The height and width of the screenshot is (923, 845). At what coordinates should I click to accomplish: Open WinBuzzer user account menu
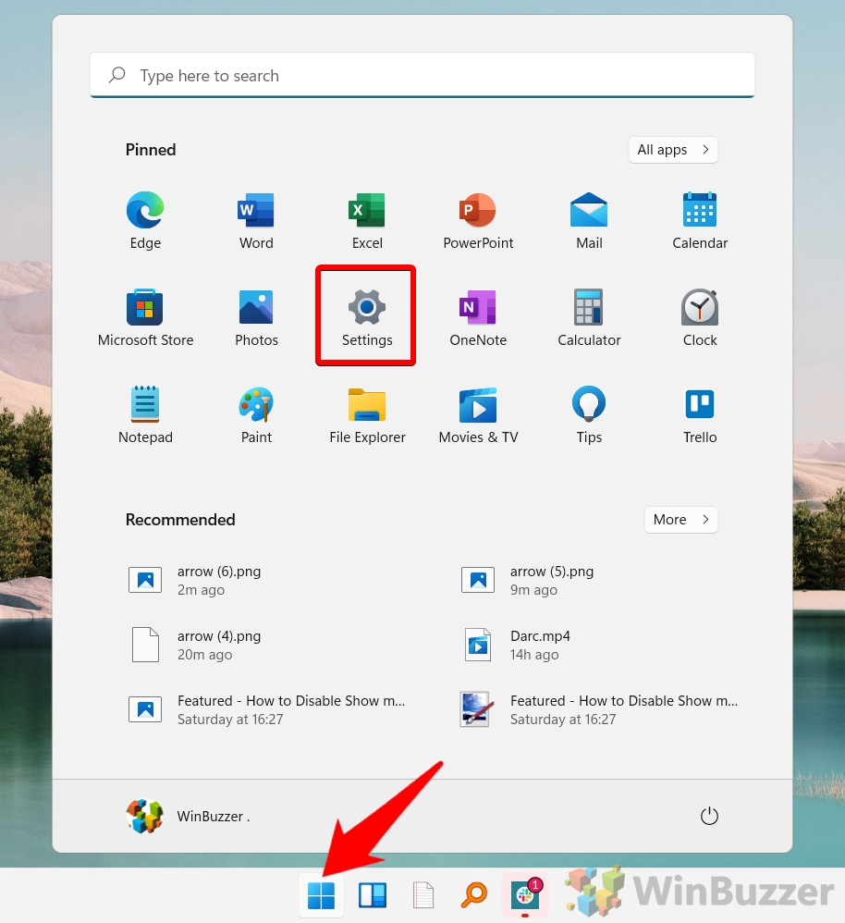(x=189, y=816)
